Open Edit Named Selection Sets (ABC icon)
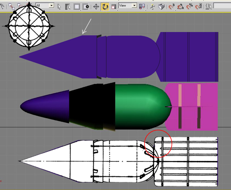Viewport: 231px width, 190px height. pyautogui.click(x=209, y=7)
